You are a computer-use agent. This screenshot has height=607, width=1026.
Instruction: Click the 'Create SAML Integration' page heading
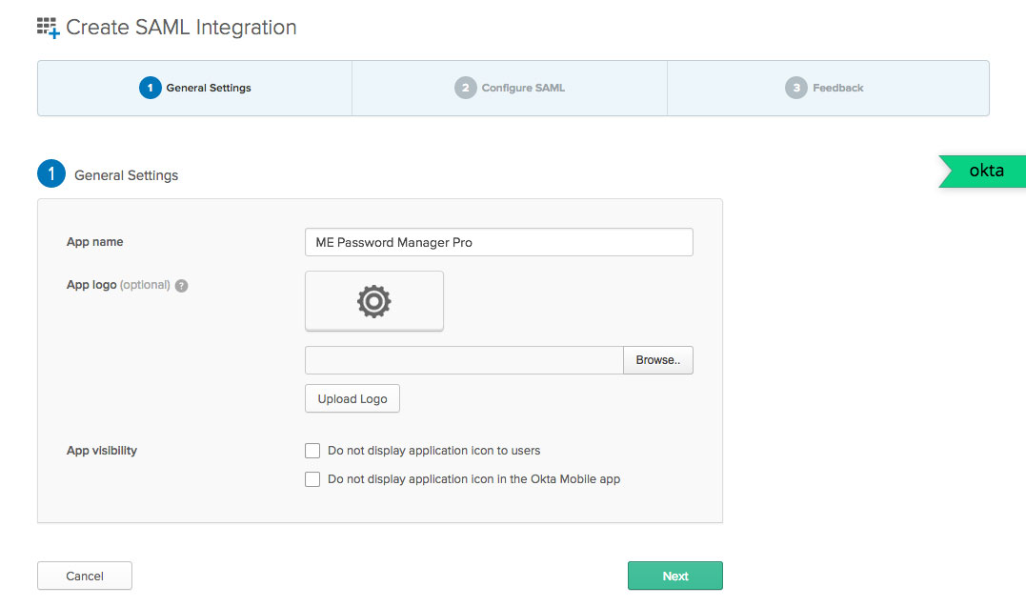pyautogui.click(x=181, y=28)
